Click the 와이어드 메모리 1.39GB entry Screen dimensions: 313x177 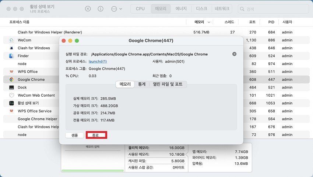click(220, 158)
